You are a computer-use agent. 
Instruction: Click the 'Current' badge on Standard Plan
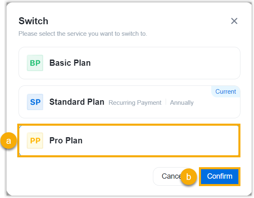pyautogui.click(x=226, y=92)
